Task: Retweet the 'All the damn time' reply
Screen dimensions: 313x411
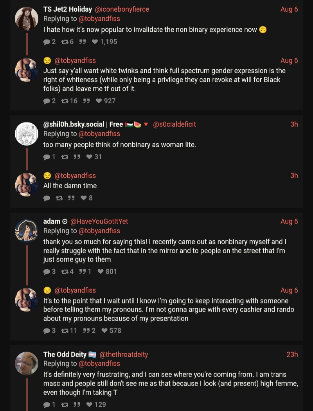Action: 59,198
